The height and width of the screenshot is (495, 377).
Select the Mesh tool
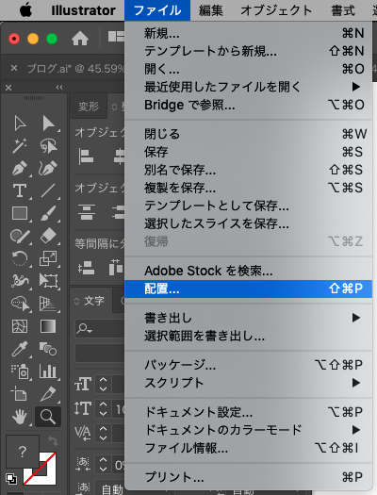click(x=20, y=326)
